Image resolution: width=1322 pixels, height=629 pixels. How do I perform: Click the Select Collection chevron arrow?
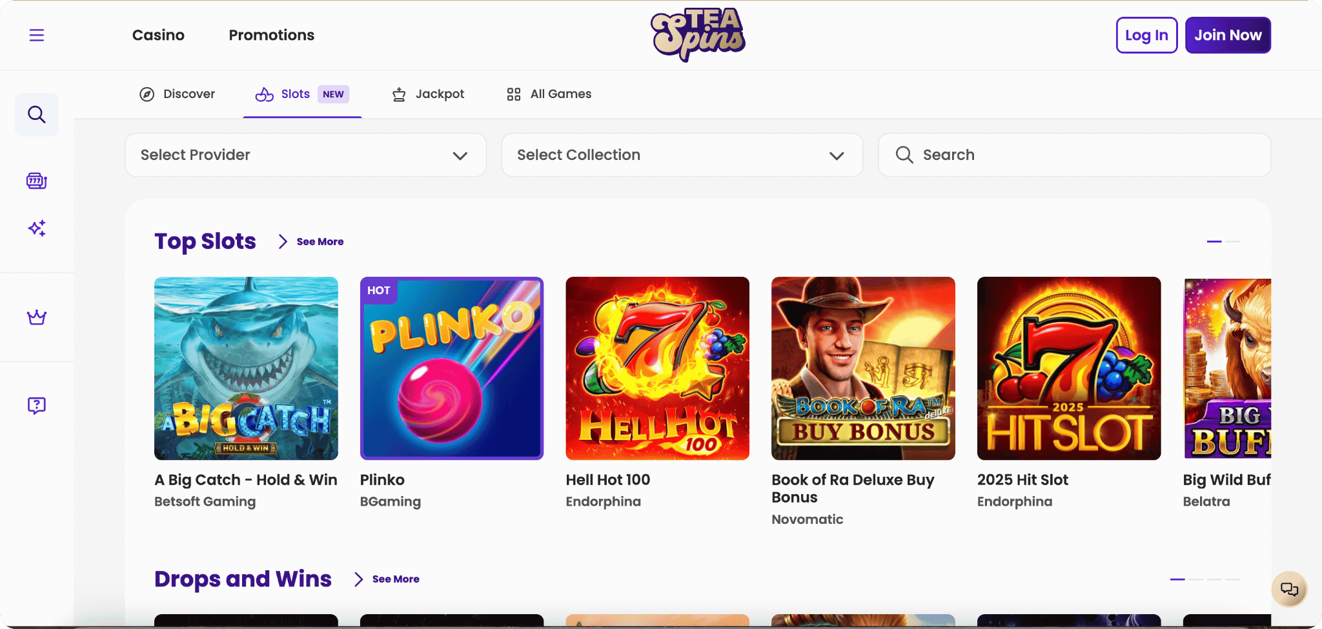click(837, 155)
